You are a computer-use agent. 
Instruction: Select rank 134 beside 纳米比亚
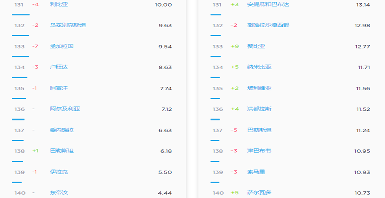pos(218,67)
